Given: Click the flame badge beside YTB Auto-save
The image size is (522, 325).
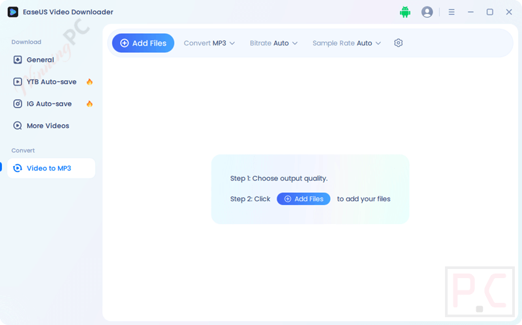Looking at the screenshot, I should 89,82.
